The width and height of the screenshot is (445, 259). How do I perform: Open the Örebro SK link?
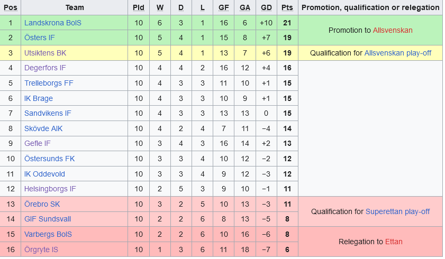42,204
